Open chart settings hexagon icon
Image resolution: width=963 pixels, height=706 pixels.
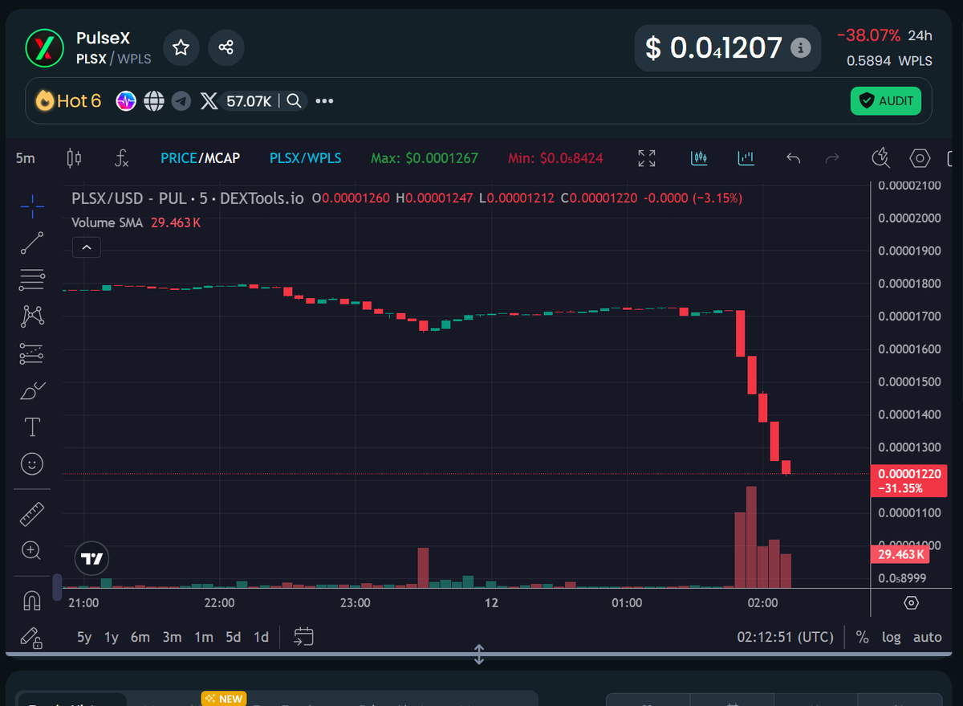pyautogui.click(x=920, y=158)
